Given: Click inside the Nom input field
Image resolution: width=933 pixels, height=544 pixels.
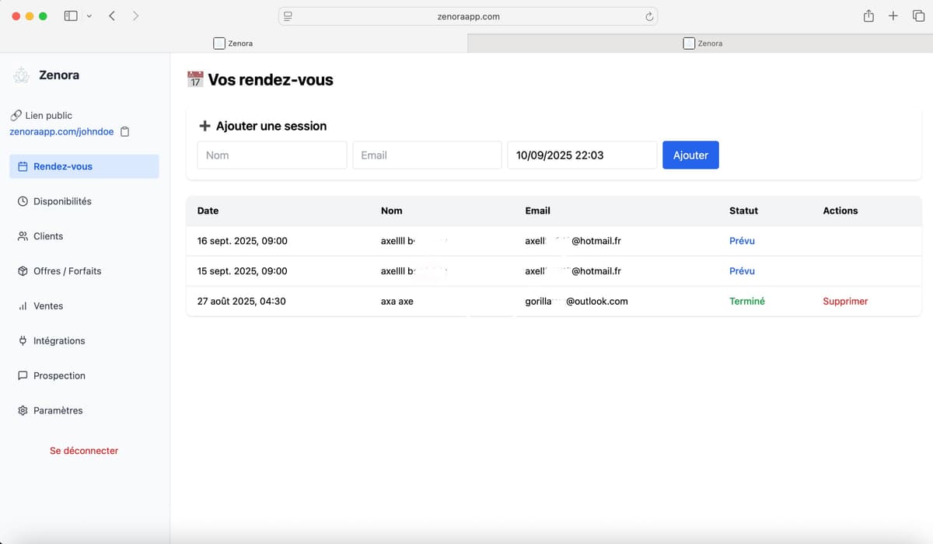Looking at the screenshot, I should pos(271,155).
